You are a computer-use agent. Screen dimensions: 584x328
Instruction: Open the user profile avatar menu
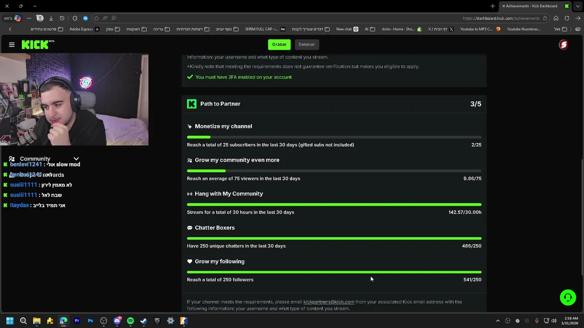click(563, 45)
